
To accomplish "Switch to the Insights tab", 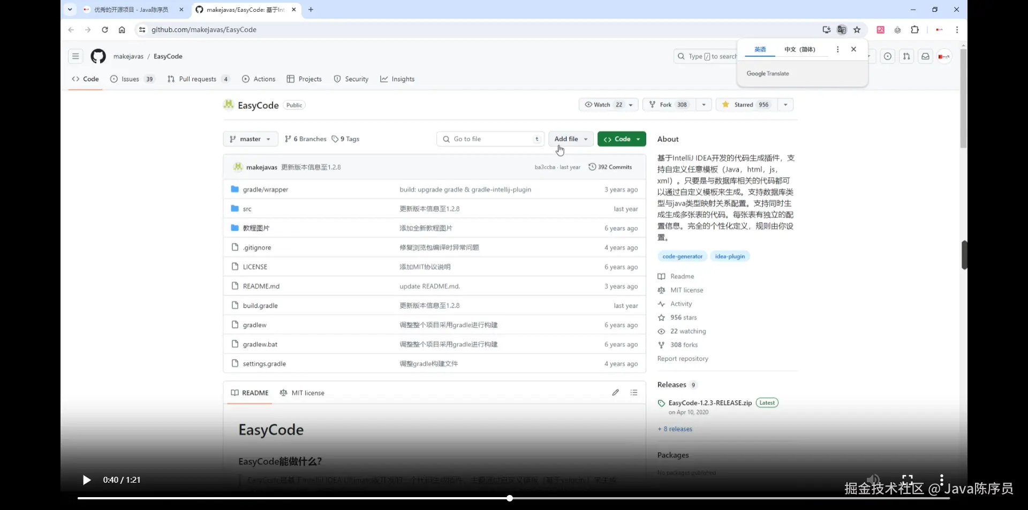I will tap(397, 79).
